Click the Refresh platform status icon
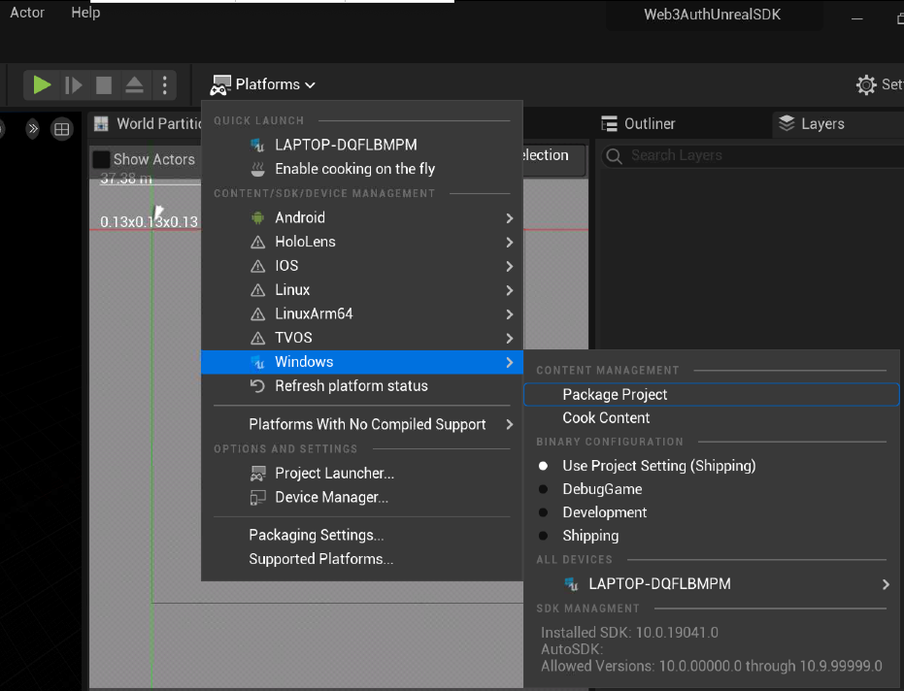The height and width of the screenshot is (691, 904). [x=257, y=386]
